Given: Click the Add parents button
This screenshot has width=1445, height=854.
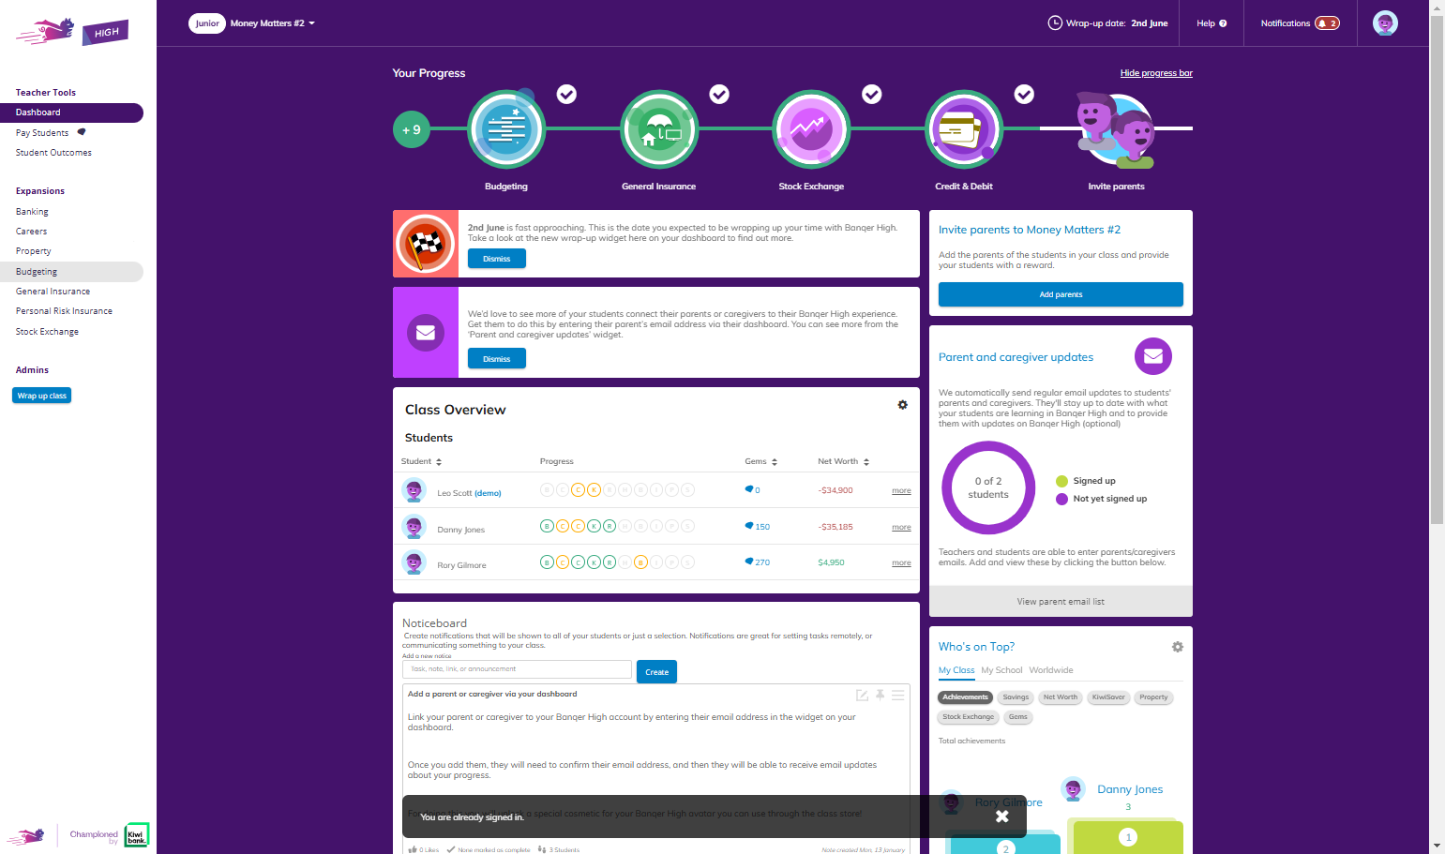Looking at the screenshot, I should [1061, 294].
